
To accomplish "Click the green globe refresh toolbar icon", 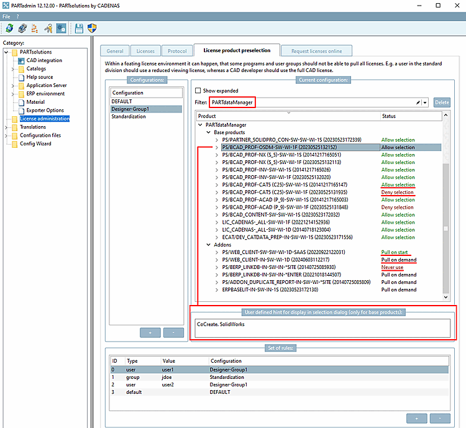I will tap(9, 28).
